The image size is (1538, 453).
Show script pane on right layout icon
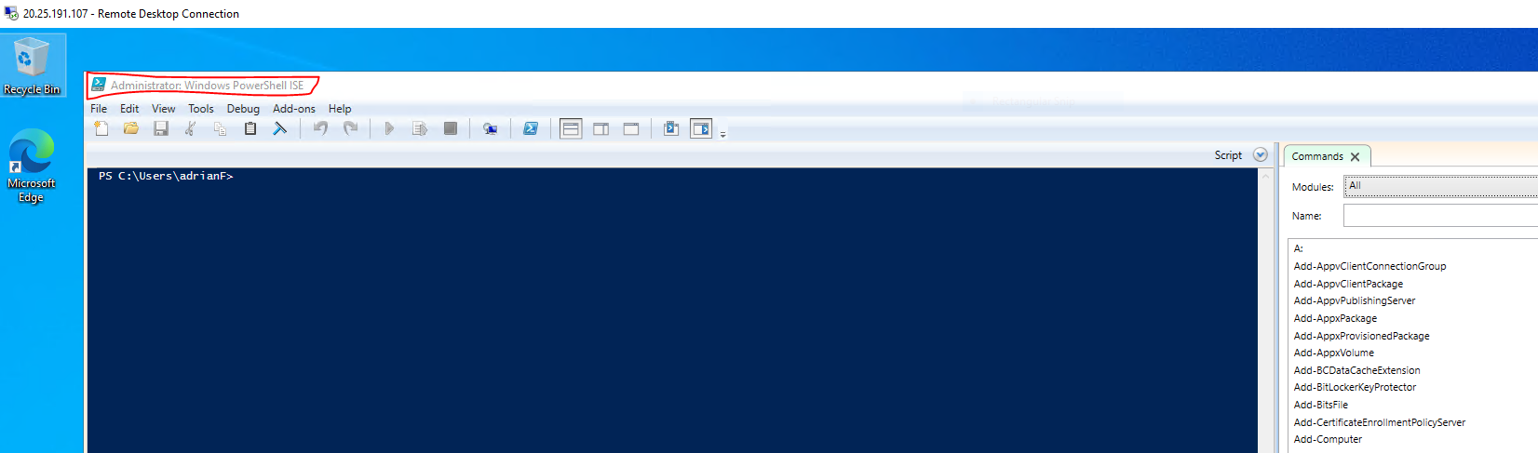pyautogui.click(x=601, y=128)
